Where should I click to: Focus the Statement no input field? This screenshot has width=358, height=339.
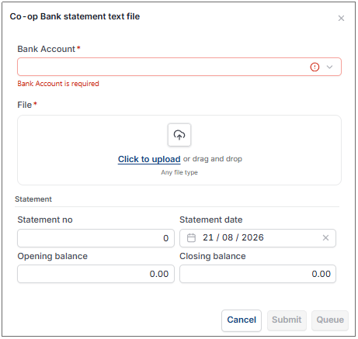coord(96,238)
